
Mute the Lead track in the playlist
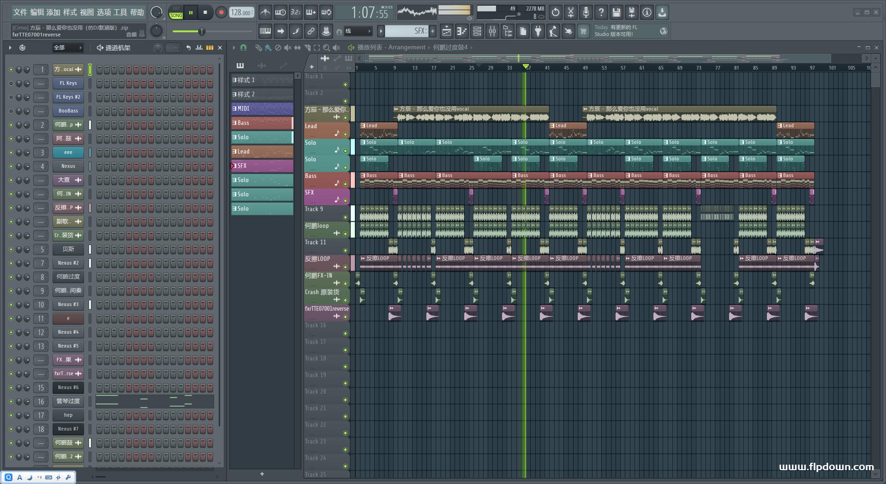coord(345,134)
